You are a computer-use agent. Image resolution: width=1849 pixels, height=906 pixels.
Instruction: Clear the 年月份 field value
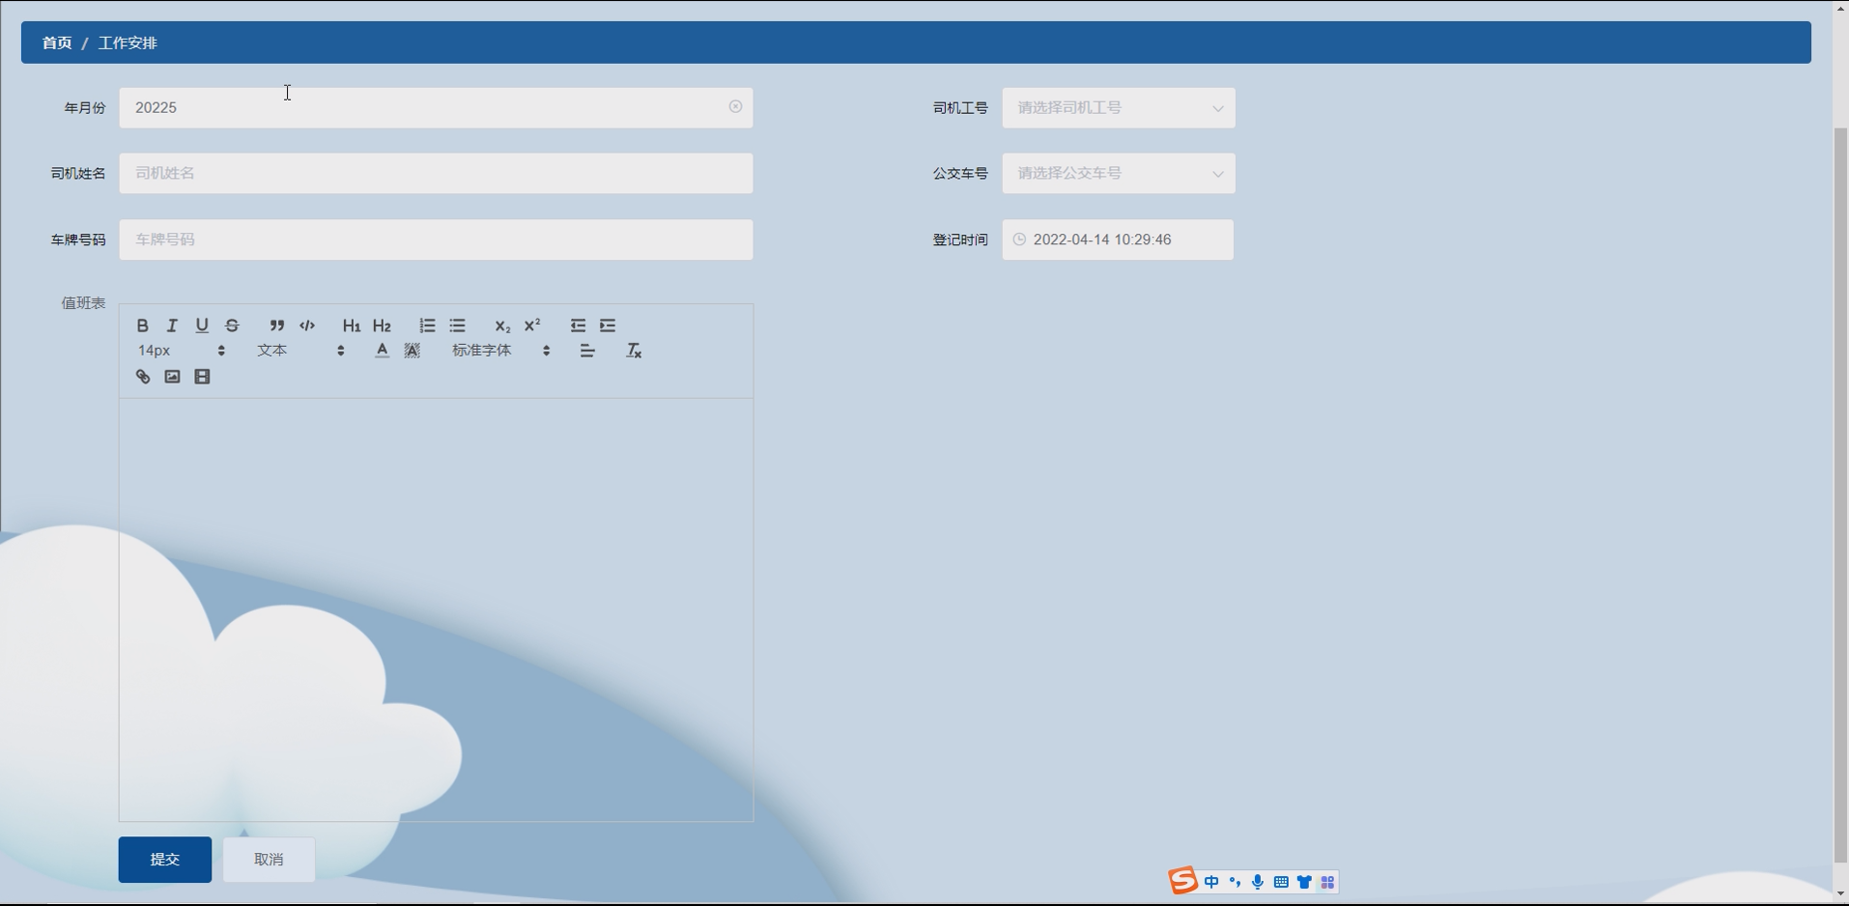[735, 107]
